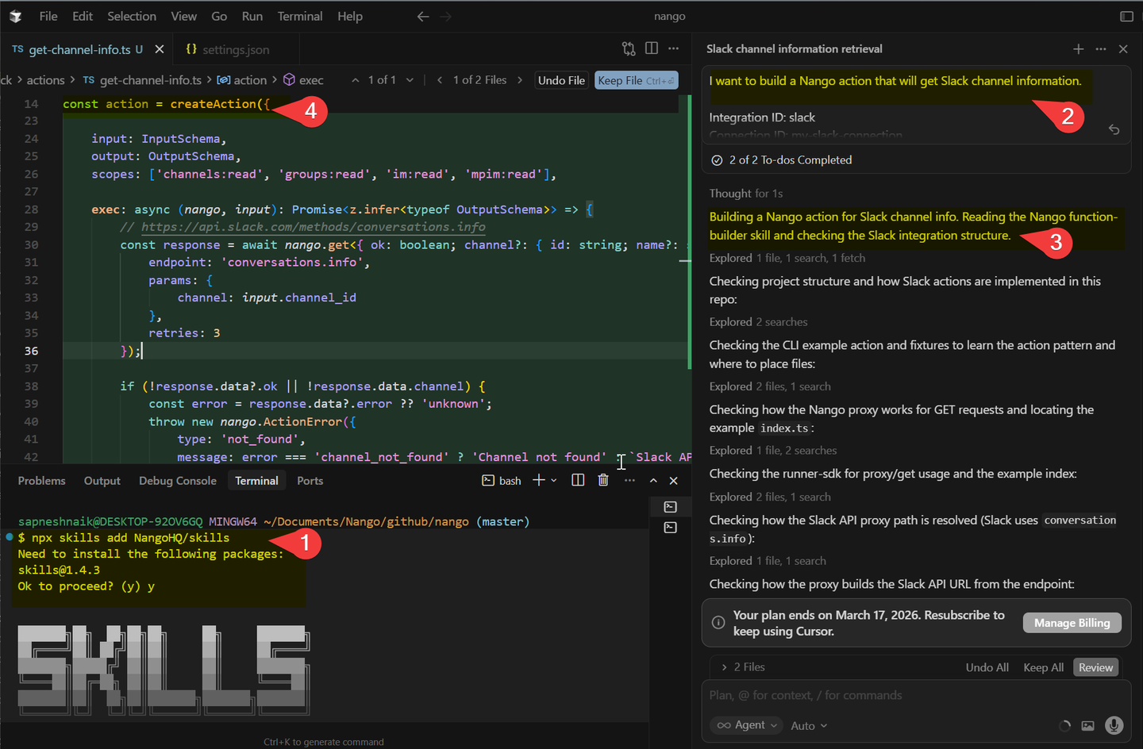Click the Manage Billing button

coord(1072,623)
